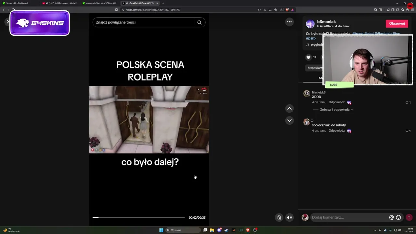Reply to 'spoleczniaki do roboty' comment
The image size is (416, 234).
tap(337, 131)
